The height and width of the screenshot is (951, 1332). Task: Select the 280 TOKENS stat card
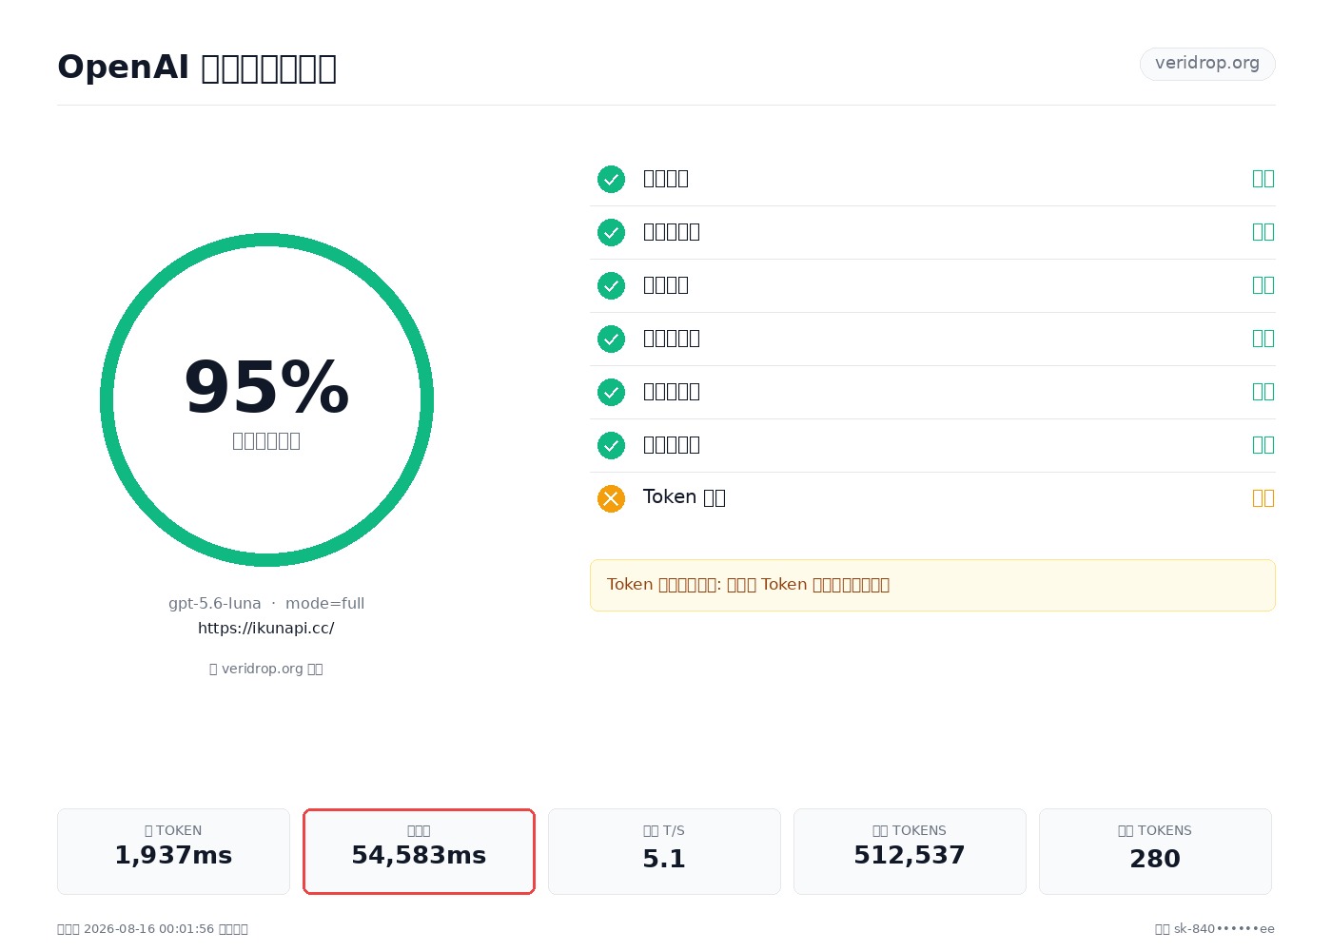tap(1155, 851)
